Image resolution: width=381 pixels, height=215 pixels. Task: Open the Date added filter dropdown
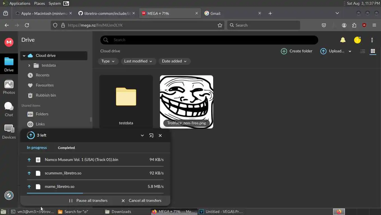pyautogui.click(x=175, y=61)
